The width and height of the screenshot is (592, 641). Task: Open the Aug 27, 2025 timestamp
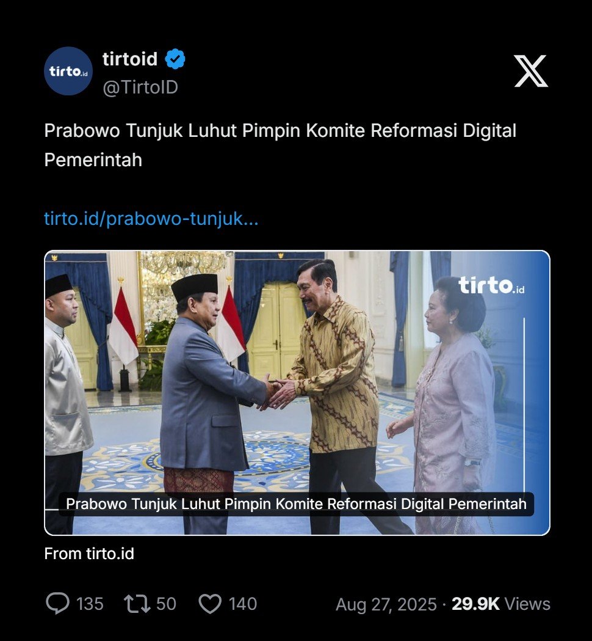(x=386, y=604)
